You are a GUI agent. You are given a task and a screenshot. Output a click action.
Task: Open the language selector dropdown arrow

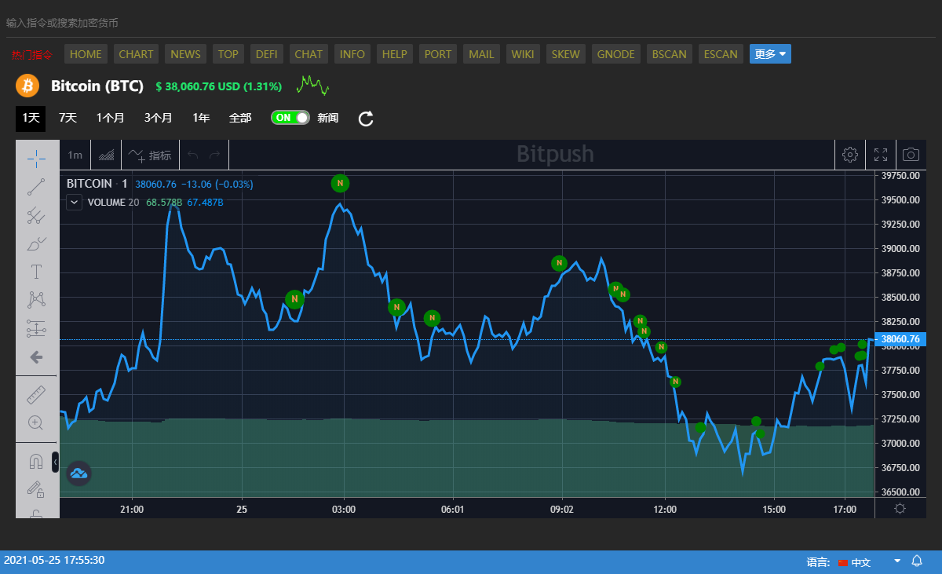[896, 561]
